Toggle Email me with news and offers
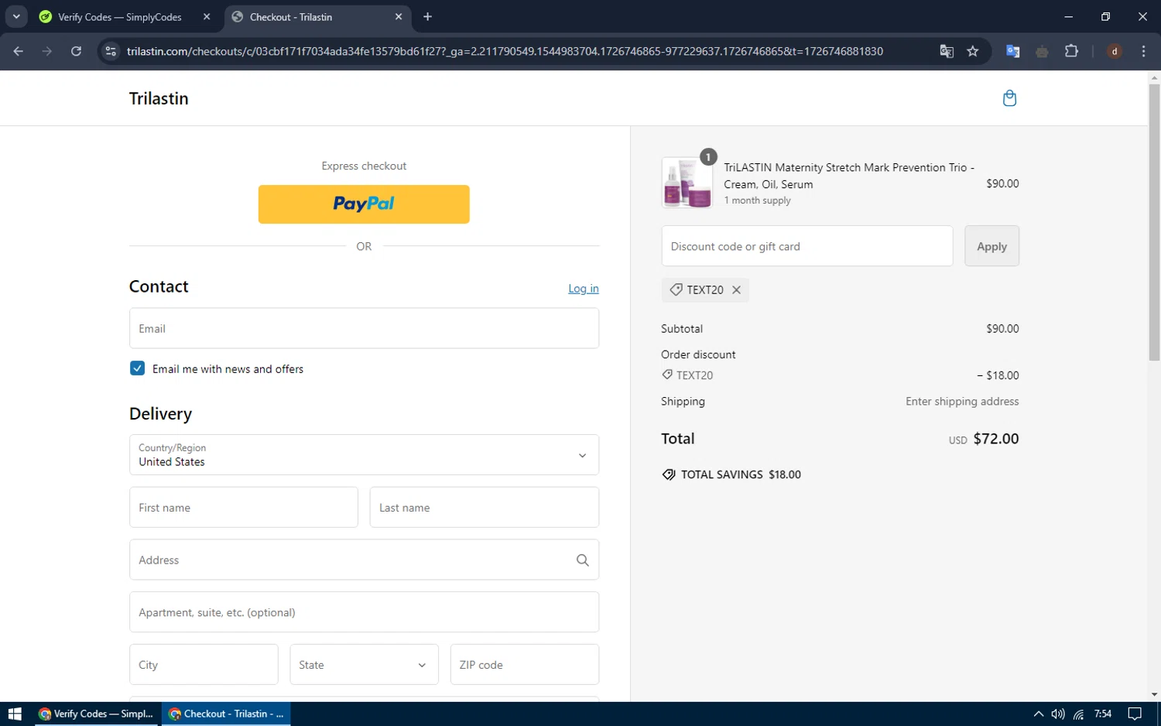The width and height of the screenshot is (1161, 726). 138,368
